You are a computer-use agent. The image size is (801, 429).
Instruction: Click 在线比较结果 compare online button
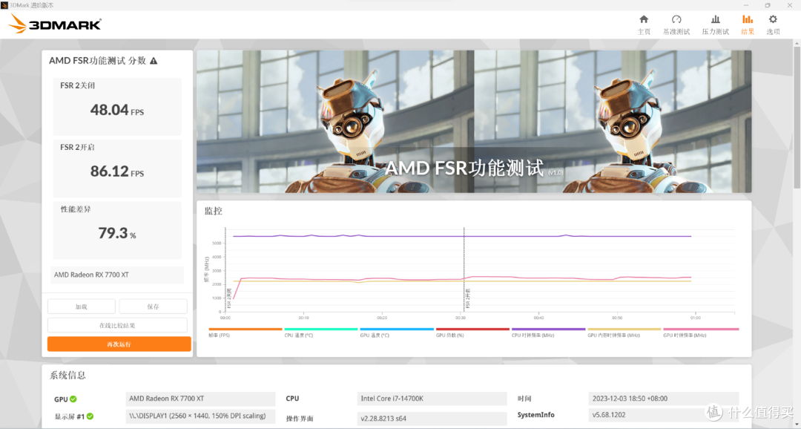click(117, 325)
